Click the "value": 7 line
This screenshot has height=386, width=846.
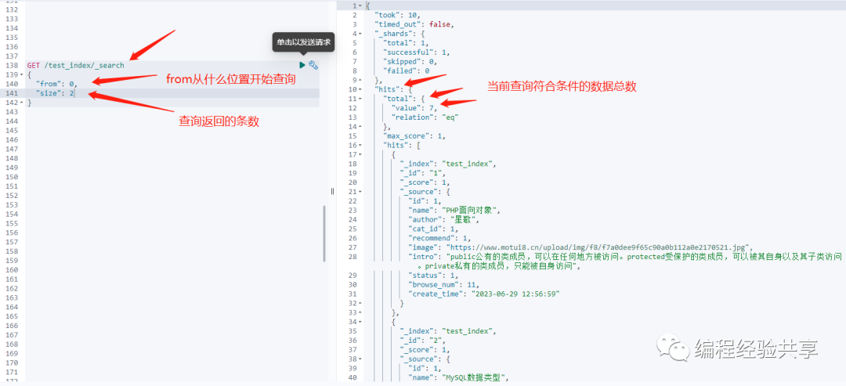414,108
